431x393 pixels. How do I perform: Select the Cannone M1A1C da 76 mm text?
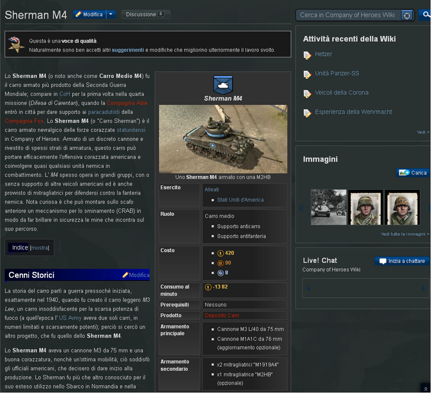coord(250,340)
